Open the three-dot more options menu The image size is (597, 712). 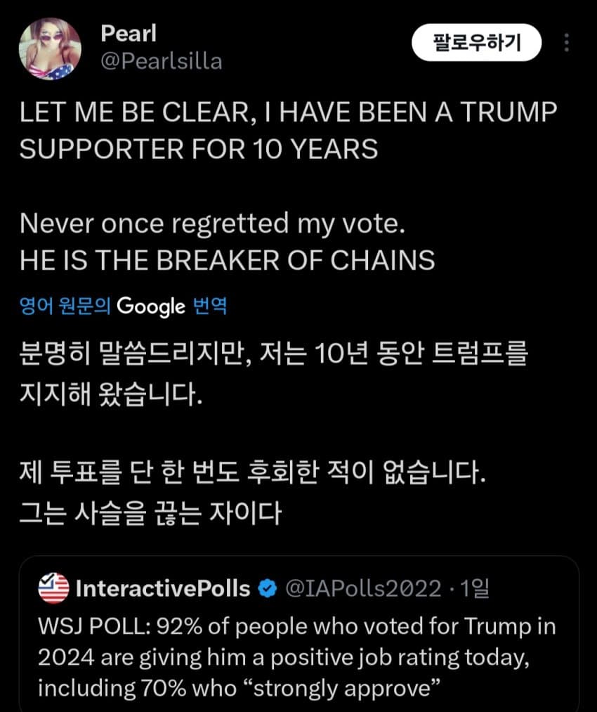coord(568,44)
